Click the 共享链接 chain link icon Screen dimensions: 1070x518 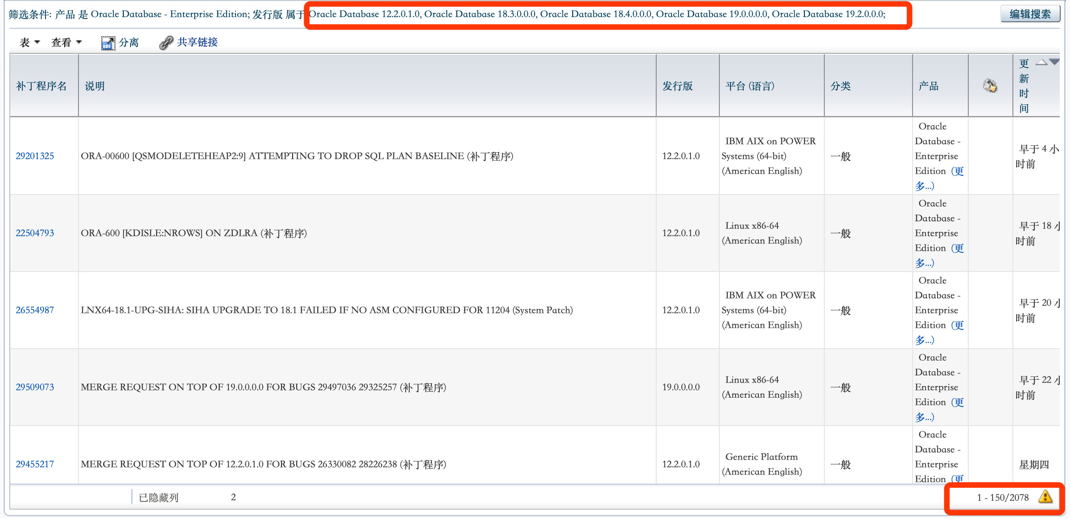coord(166,43)
